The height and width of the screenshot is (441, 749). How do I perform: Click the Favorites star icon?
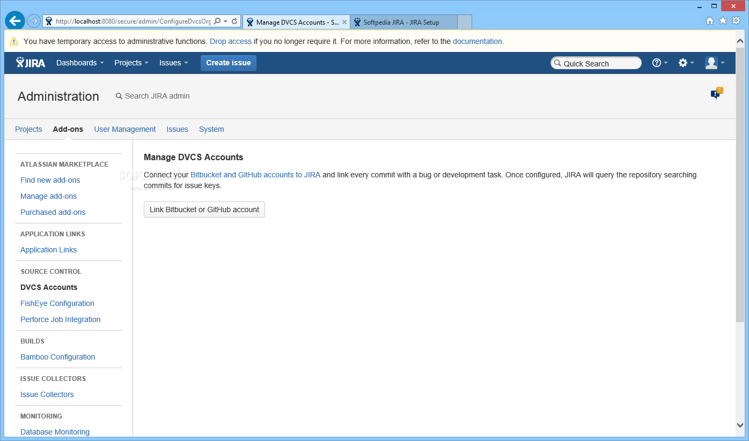click(x=723, y=21)
